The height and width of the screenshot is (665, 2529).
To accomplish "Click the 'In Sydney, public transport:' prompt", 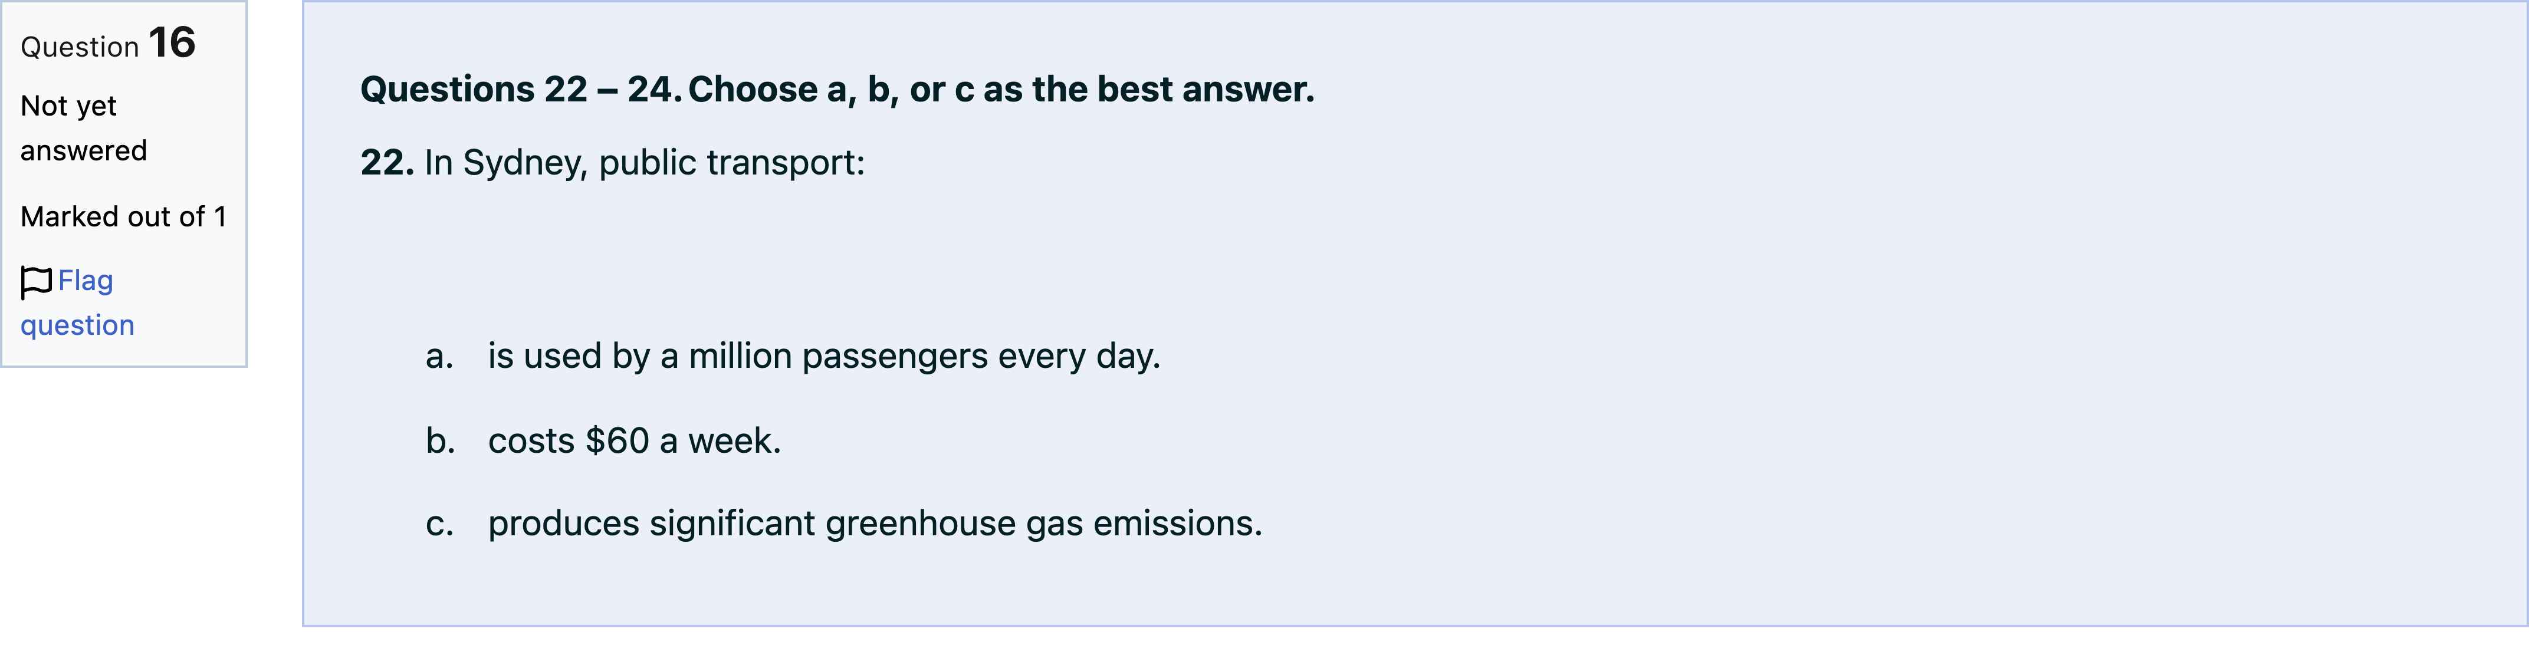I will coord(645,163).
